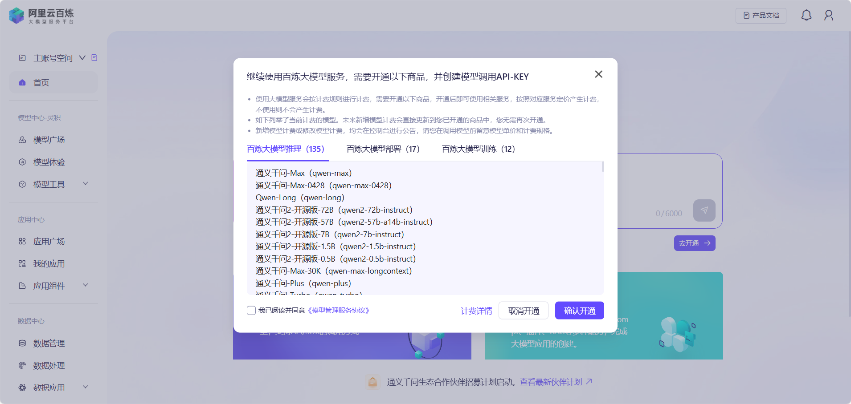This screenshot has height=404, width=851.
Task: Click the 取消开通 cancel button
Action: [x=524, y=311]
